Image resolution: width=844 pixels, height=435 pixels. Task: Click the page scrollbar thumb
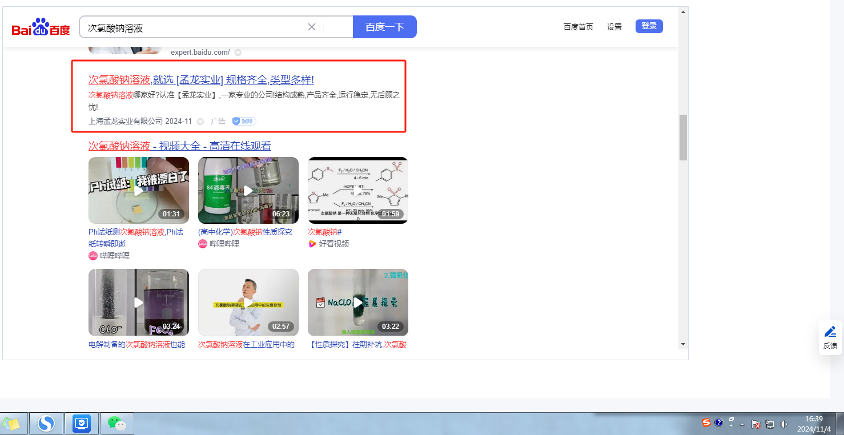(683, 138)
